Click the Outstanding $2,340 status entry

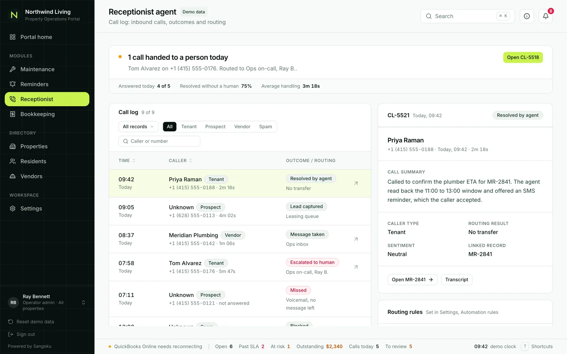pos(319,347)
